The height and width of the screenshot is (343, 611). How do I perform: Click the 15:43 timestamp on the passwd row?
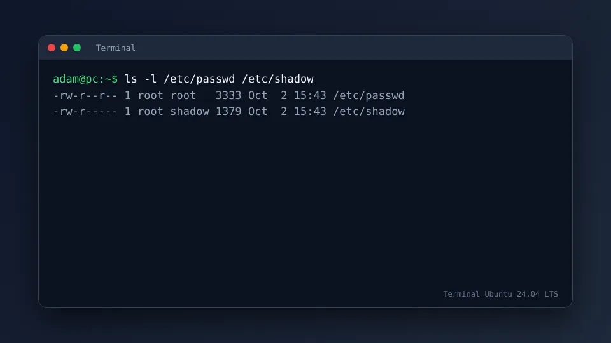[x=310, y=96]
